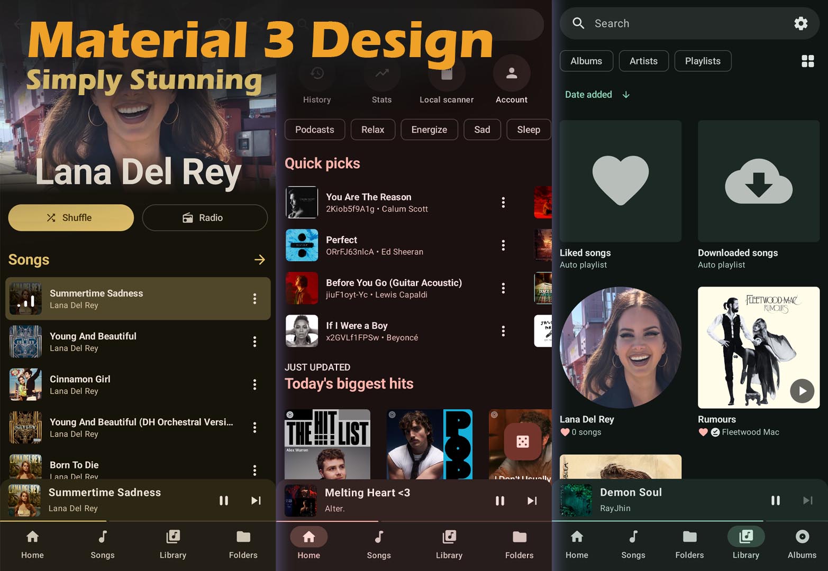This screenshot has height=571, width=828.
Task: Toggle the Relax mood chip
Action: tap(372, 130)
